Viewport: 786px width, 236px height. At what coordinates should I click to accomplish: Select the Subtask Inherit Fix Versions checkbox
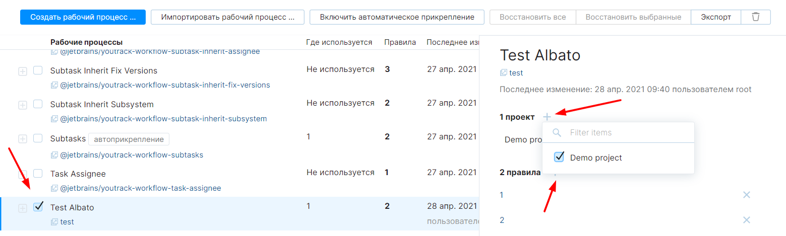tap(38, 70)
